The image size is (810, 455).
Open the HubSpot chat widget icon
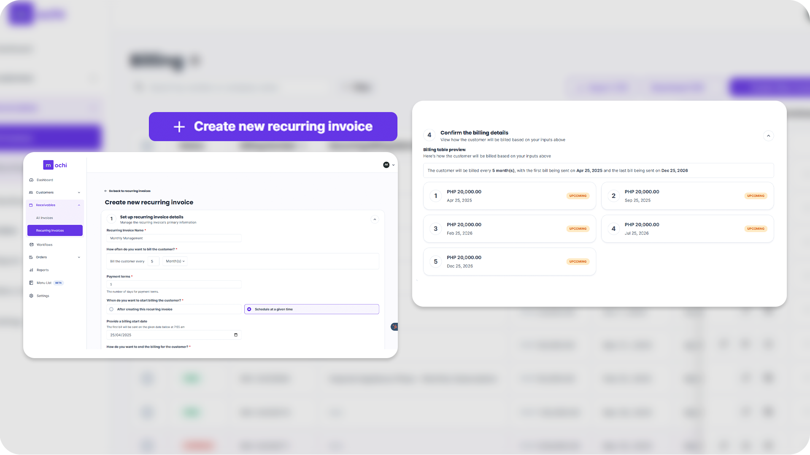(394, 327)
